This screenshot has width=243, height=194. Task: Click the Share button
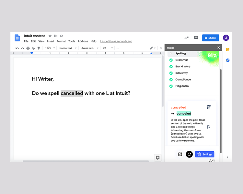(211, 38)
